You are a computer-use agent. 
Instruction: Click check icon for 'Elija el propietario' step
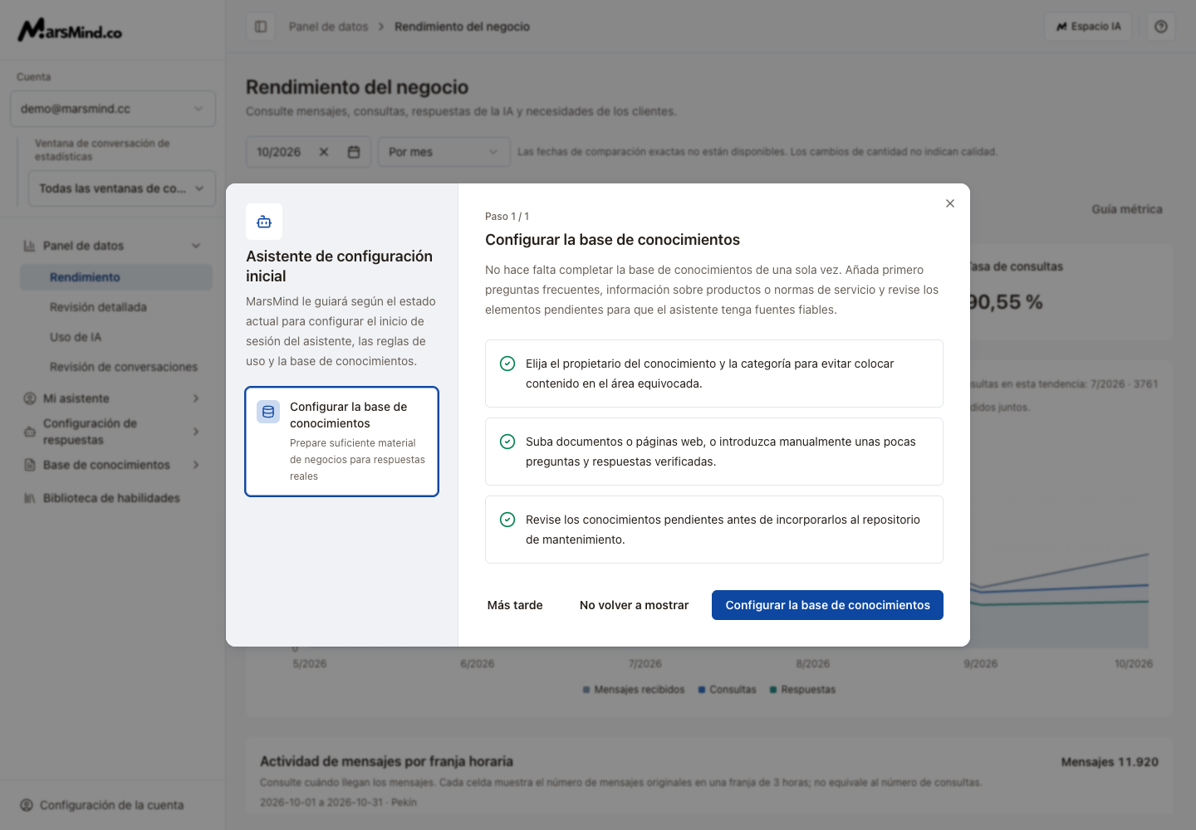click(x=507, y=364)
